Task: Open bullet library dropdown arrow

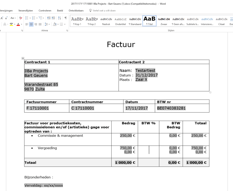Action: [30, 18]
